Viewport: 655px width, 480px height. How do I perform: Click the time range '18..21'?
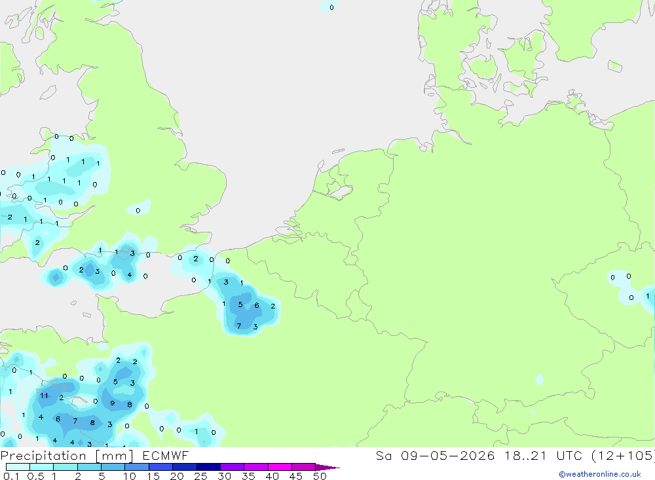(x=525, y=455)
